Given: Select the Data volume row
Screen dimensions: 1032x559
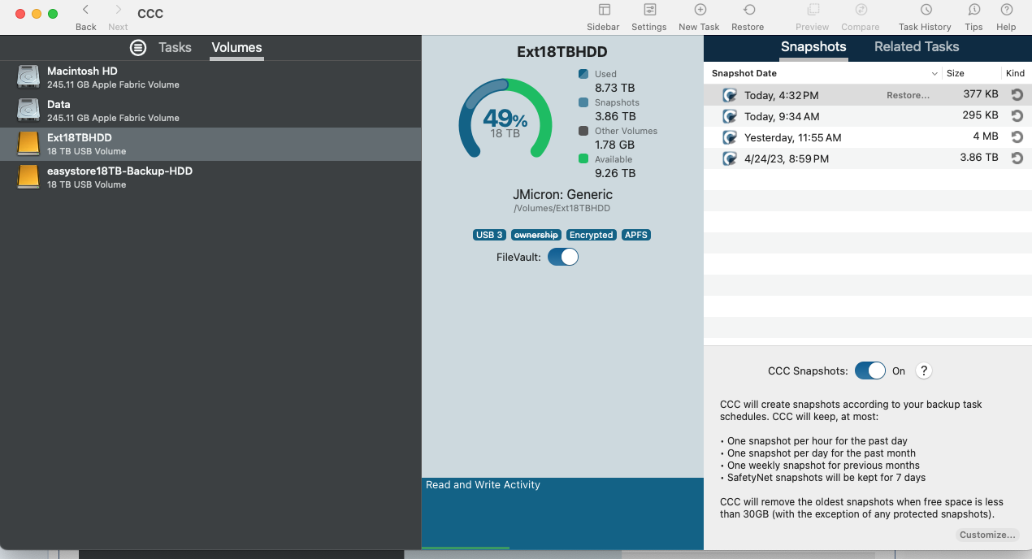Looking at the screenshot, I should point(210,110).
